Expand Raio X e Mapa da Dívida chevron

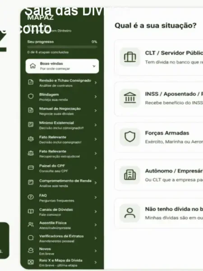96,262
